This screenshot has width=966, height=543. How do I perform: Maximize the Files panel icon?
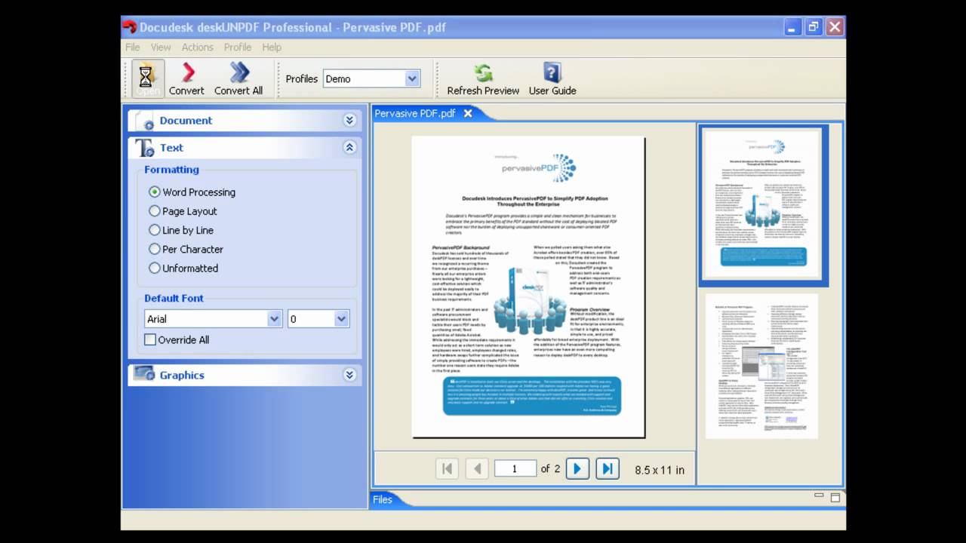[835, 498]
